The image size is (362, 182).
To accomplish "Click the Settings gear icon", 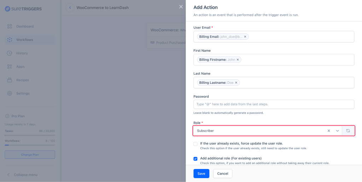I will tap(10, 93).
